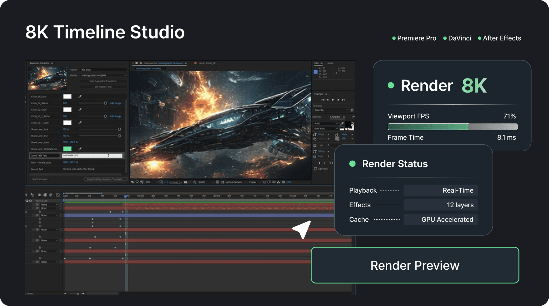Click the frame blending icon above timeline
This screenshot has width=549, height=306.
45,195
